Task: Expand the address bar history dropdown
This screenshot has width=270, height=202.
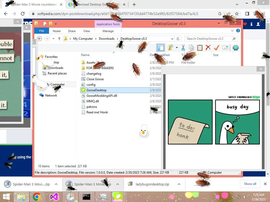Action: [172, 39]
